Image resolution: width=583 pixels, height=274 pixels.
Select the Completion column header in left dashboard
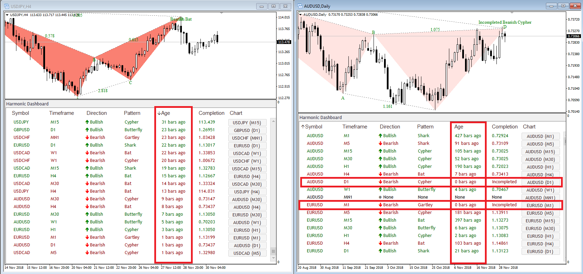click(x=212, y=113)
